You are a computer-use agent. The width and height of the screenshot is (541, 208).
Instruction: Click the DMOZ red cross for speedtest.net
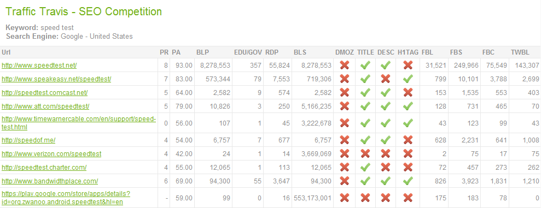pyautogui.click(x=344, y=65)
